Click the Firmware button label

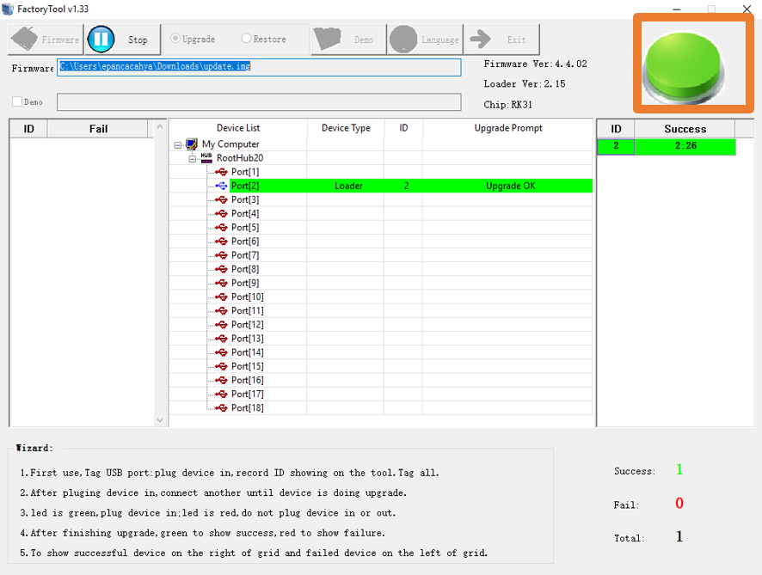click(x=60, y=40)
